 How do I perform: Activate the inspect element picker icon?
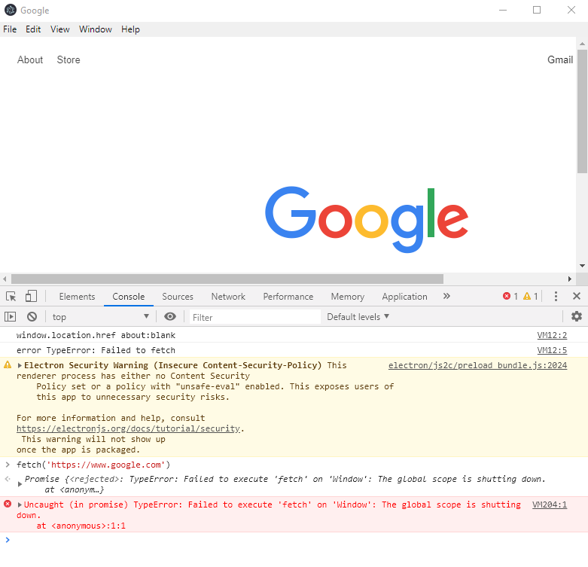(x=11, y=297)
